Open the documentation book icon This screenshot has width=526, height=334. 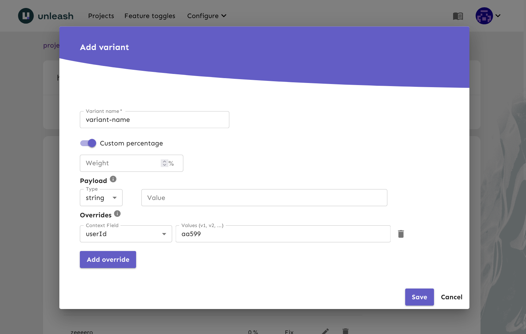(x=458, y=16)
